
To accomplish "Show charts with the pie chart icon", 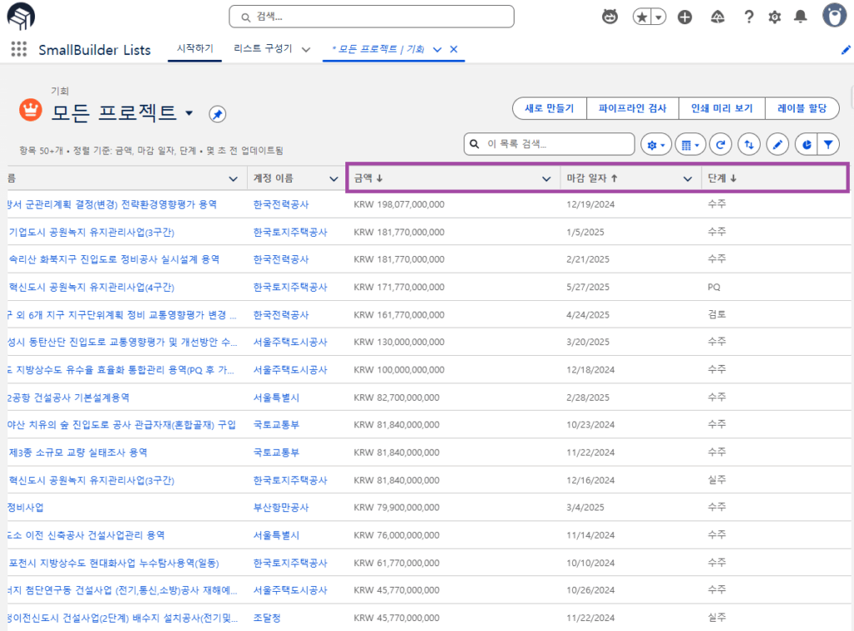I will click(x=806, y=145).
